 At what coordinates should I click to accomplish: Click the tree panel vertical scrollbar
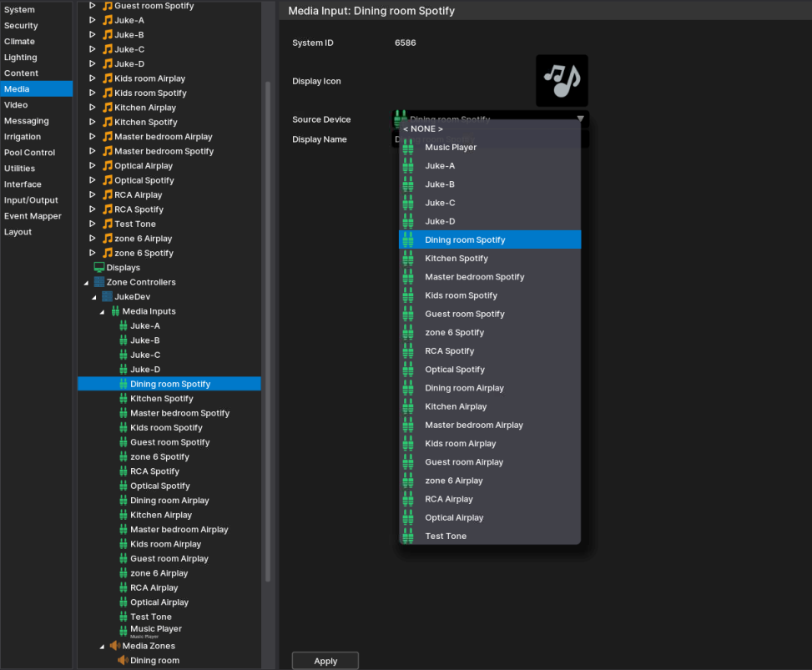pyautogui.click(x=268, y=331)
